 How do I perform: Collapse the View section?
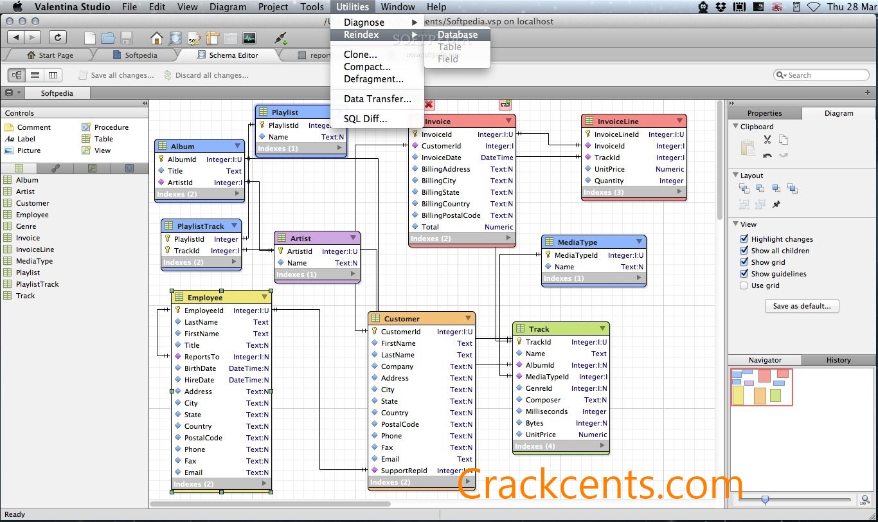(736, 224)
